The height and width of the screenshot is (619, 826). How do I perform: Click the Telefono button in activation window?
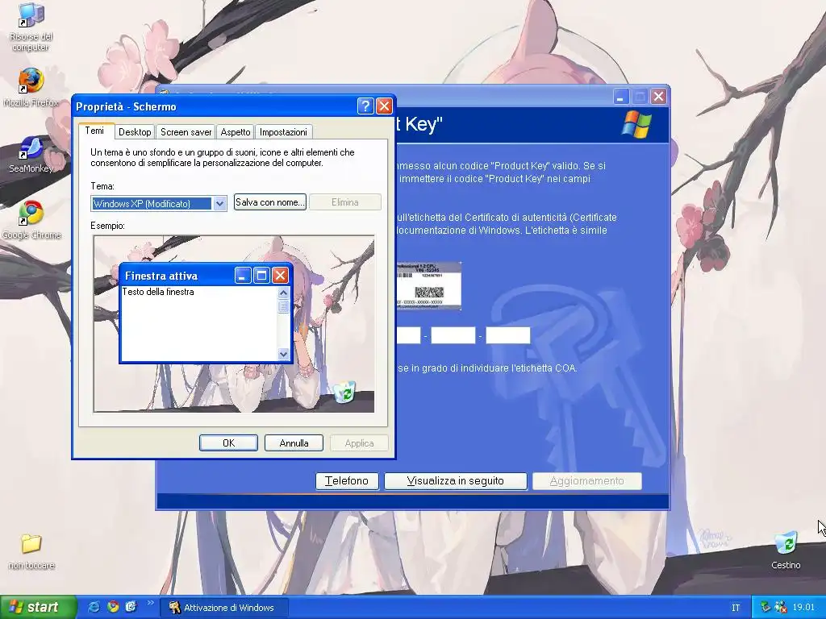[347, 480]
